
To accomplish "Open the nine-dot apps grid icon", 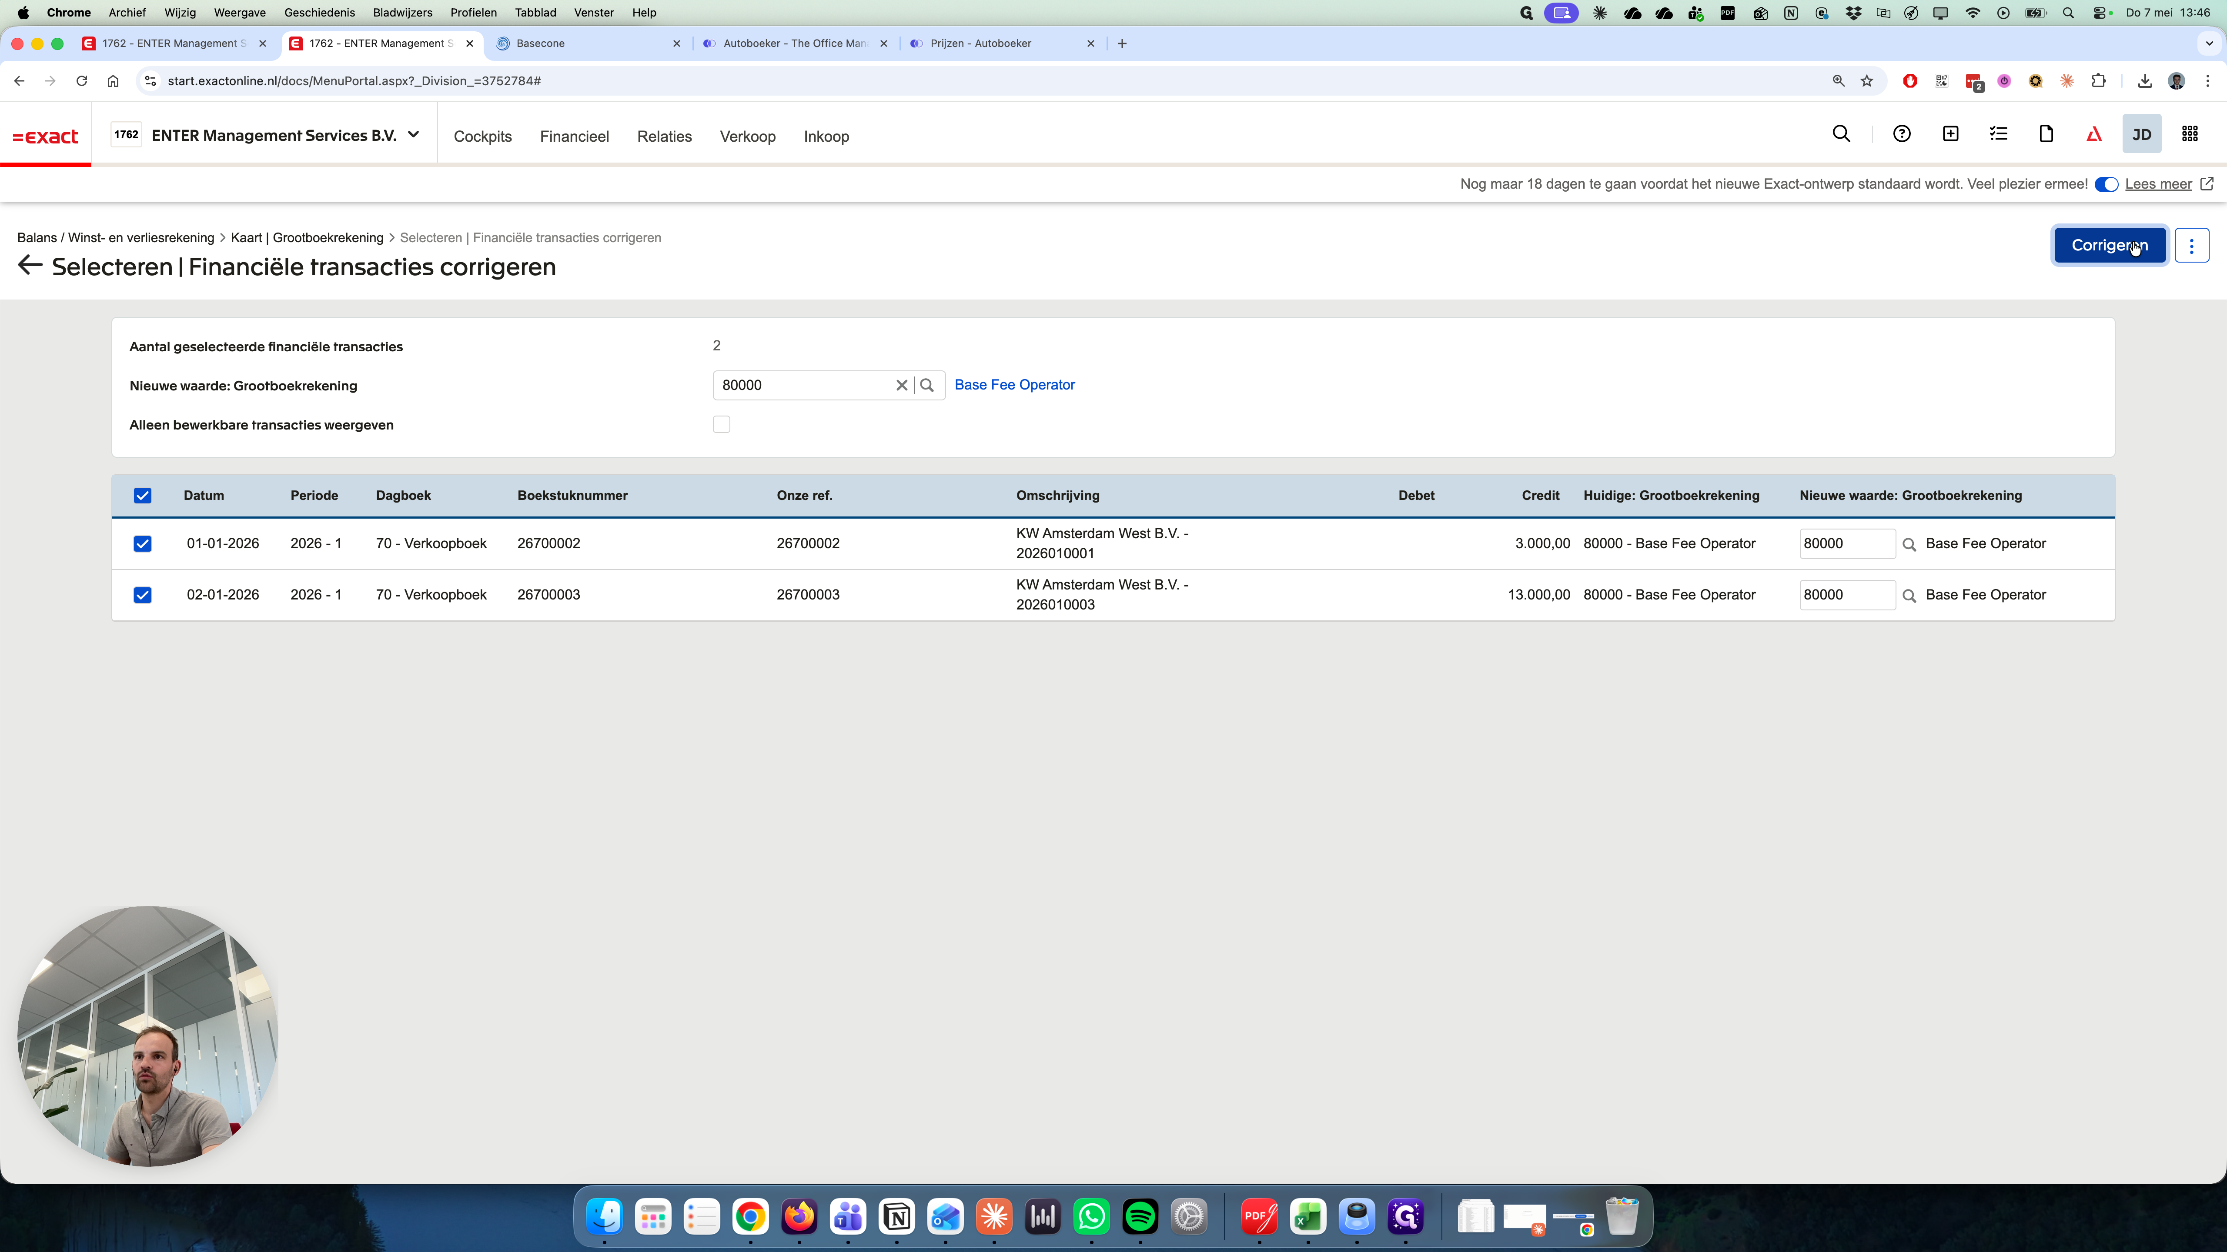I will [2190, 134].
